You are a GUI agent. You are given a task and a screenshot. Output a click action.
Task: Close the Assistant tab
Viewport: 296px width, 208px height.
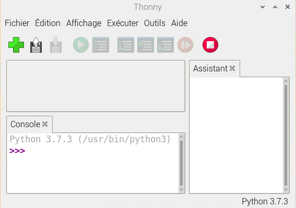[x=232, y=68]
